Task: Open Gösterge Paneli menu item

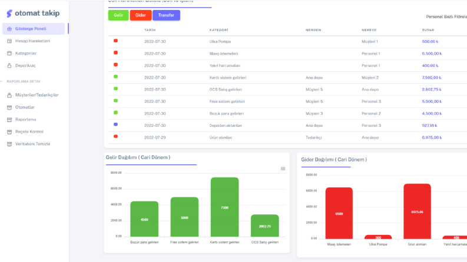Action: click(34, 29)
